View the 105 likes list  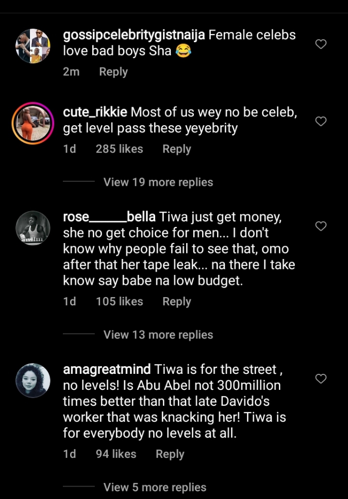tap(119, 302)
